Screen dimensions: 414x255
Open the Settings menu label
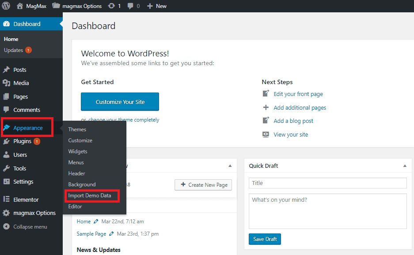pos(23,181)
